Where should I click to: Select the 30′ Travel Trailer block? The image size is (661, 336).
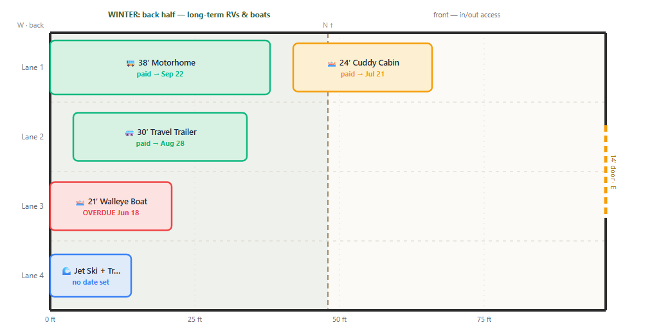[160, 137]
